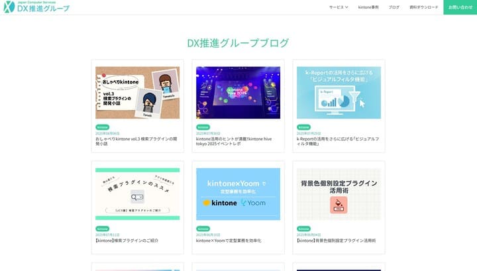
Task: Click the DX推進グループ logo icon
Action: click(x=9, y=7)
